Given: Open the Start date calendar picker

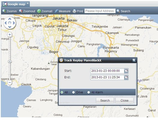Looking at the screenshot, I should [x=126, y=71].
